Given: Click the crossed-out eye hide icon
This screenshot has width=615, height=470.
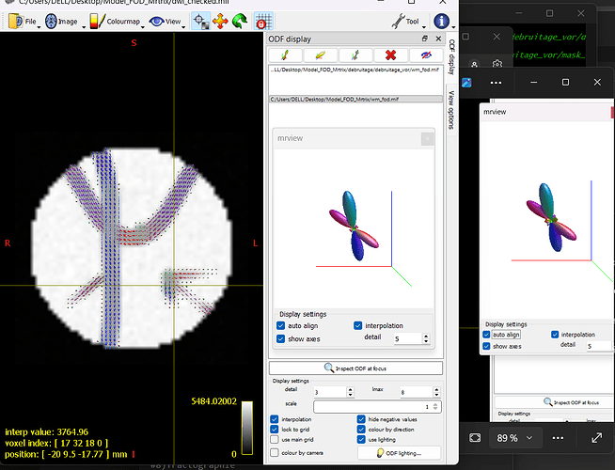Looking at the screenshot, I should pos(425,55).
